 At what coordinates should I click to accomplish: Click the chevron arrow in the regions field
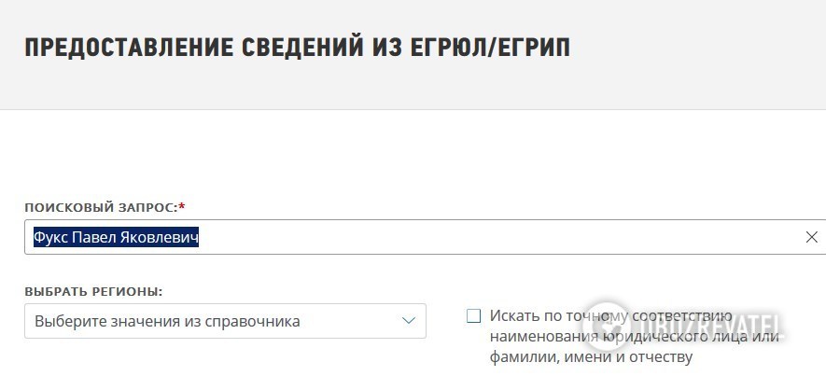pos(408,321)
